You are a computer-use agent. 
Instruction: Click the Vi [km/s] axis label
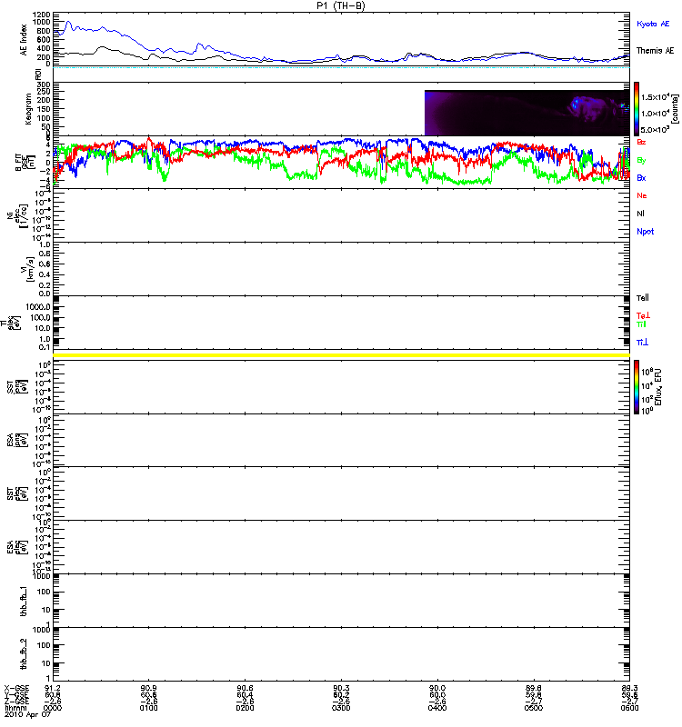click(28, 269)
